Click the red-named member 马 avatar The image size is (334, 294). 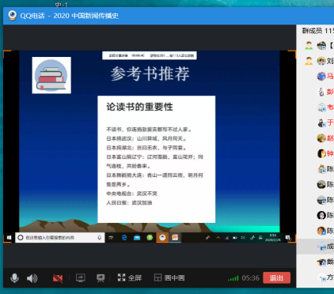(321, 76)
